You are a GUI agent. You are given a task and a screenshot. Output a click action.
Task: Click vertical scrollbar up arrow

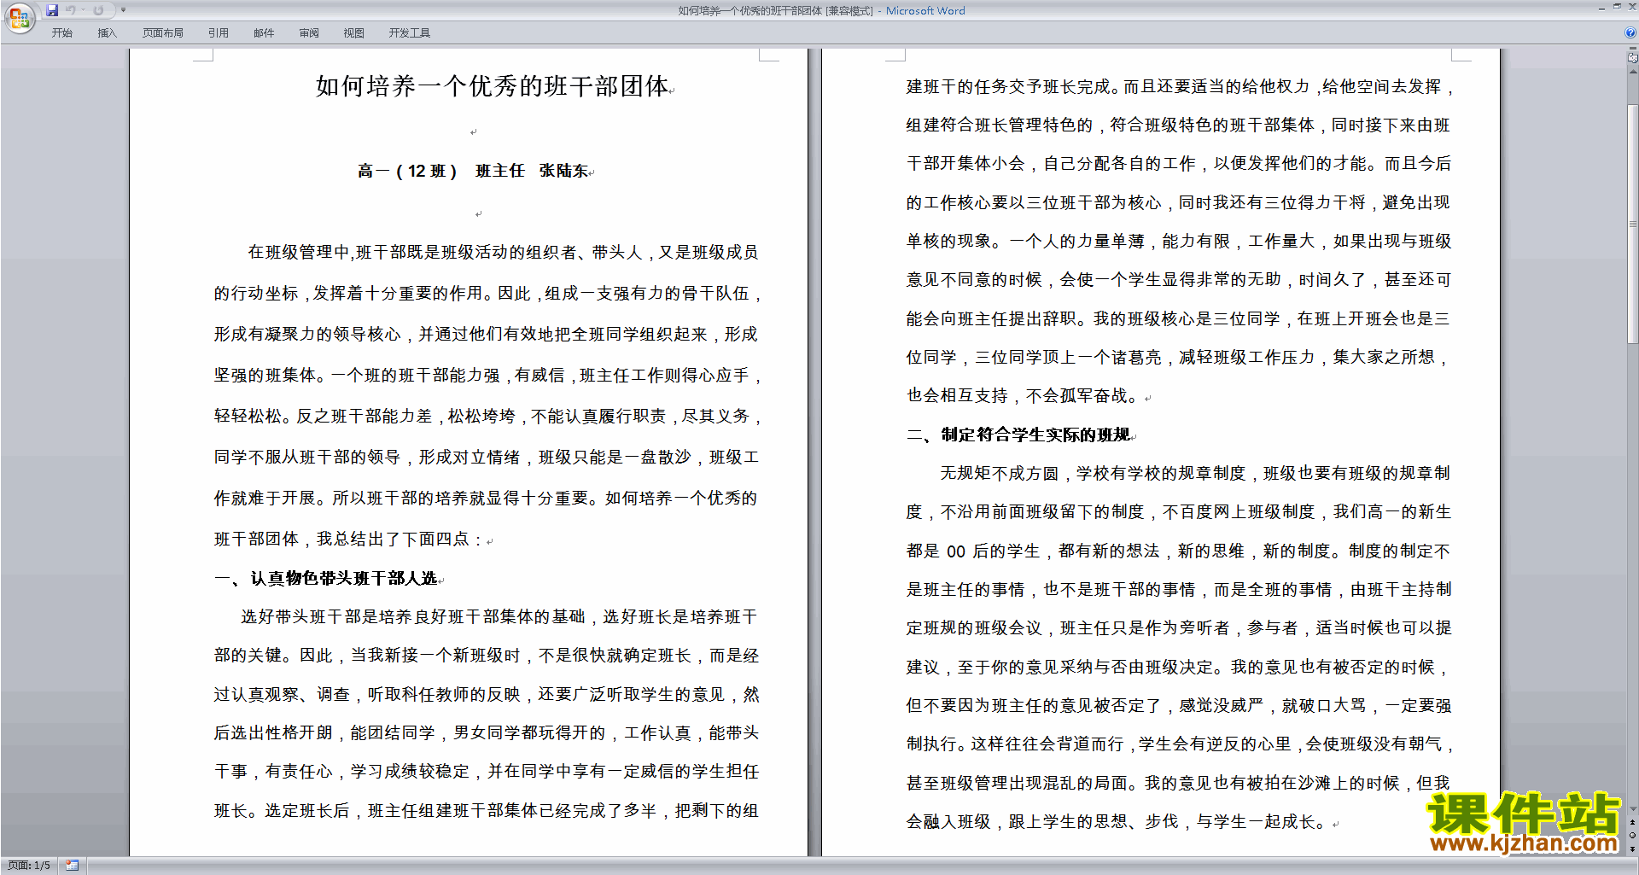coord(1632,71)
